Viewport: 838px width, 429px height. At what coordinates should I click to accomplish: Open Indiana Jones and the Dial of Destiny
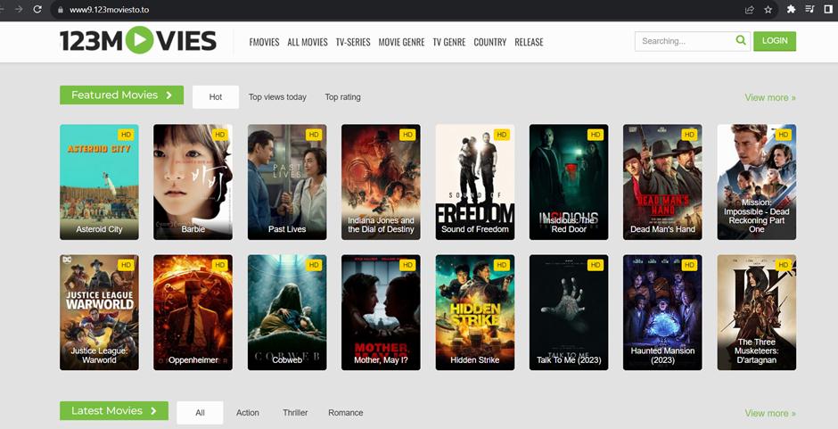coord(381,182)
